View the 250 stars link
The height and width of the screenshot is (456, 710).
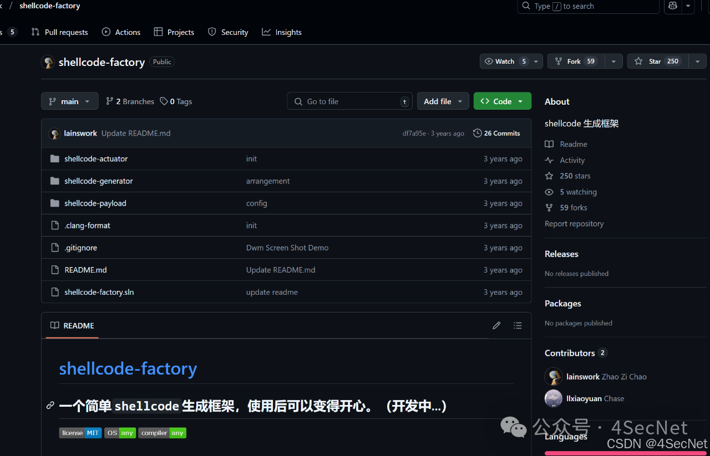point(567,176)
